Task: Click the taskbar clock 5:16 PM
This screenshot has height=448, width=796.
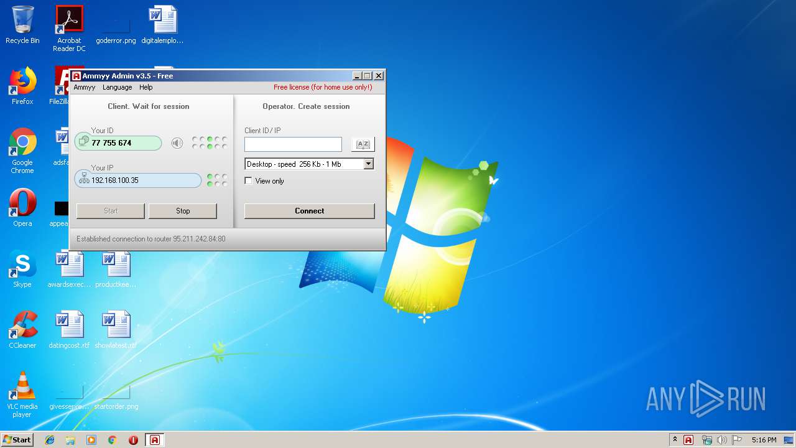Action: 764,440
